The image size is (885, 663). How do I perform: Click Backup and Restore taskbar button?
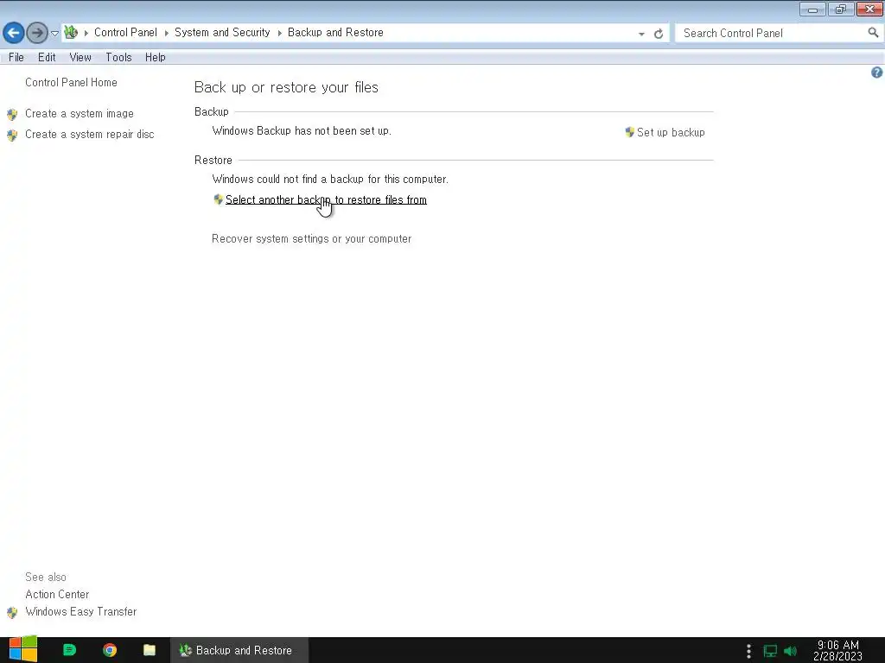click(x=239, y=650)
